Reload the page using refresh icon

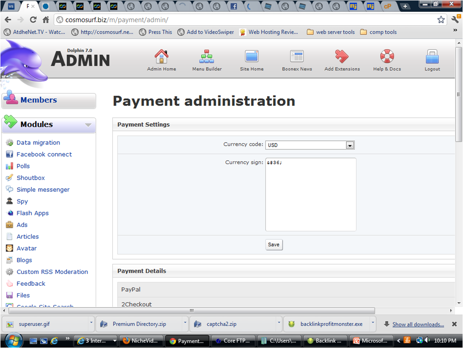(33, 20)
